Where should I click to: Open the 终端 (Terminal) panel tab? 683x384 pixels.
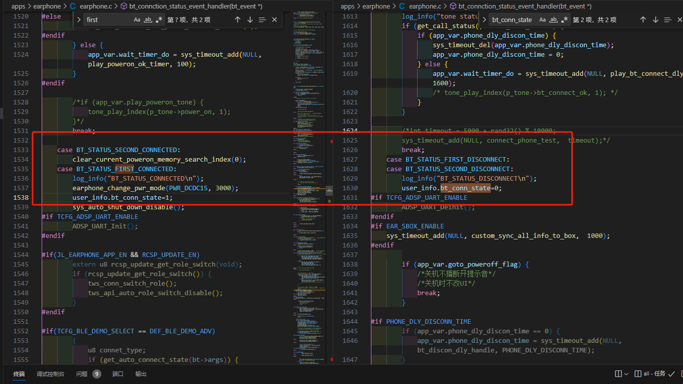pyautogui.click(x=19, y=374)
